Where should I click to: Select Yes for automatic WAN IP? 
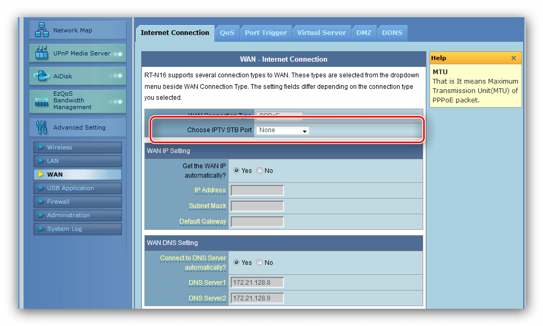tap(236, 171)
